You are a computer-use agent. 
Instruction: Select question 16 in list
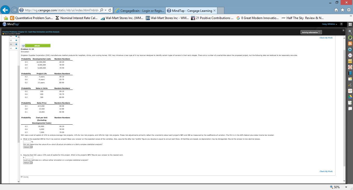13,44
